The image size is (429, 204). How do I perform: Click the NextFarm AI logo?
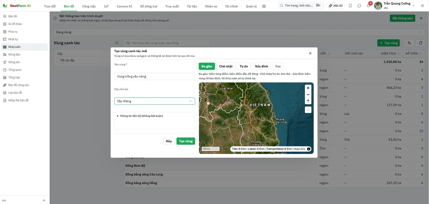(17, 6)
